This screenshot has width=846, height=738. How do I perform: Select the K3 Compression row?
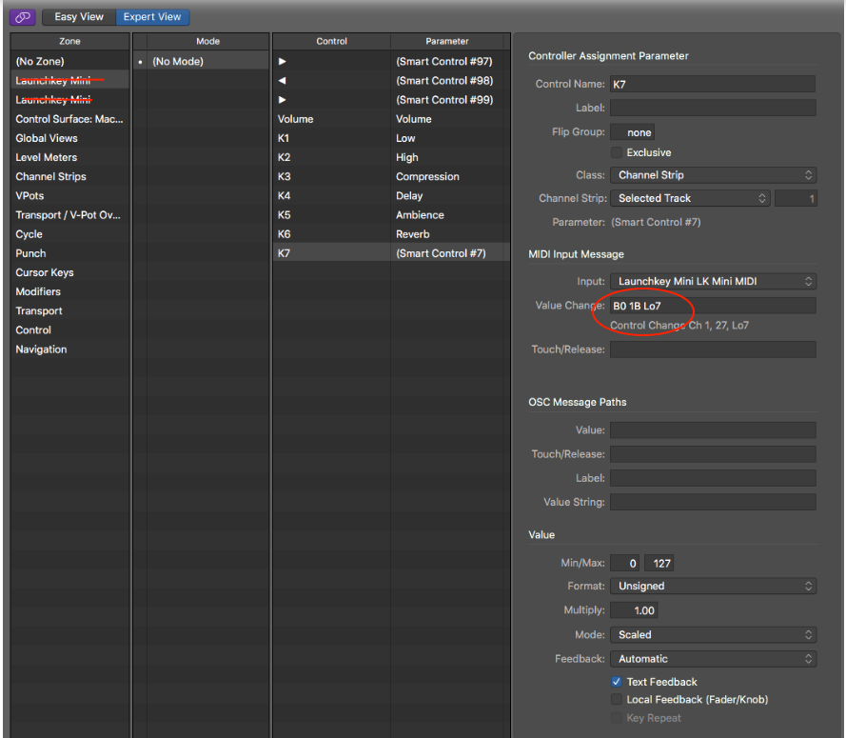[x=391, y=176]
